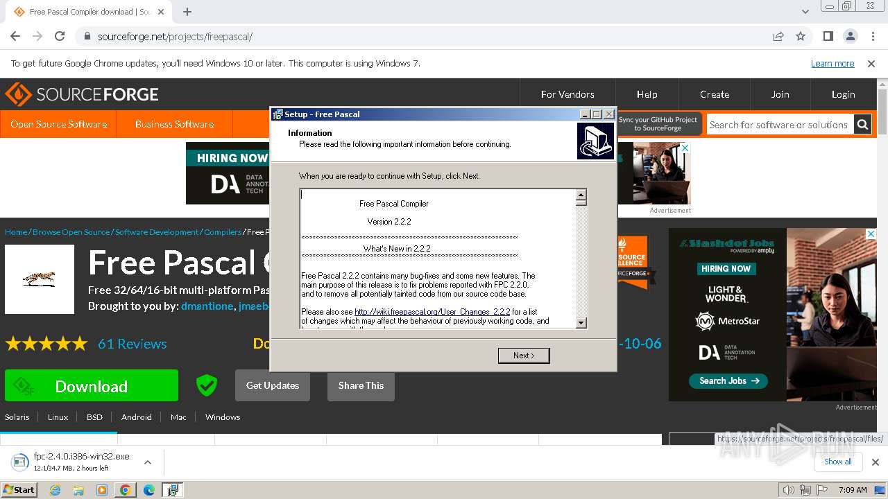Open the wiki.freepascal.org User_Changes_2.2.2 link

[432, 312]
